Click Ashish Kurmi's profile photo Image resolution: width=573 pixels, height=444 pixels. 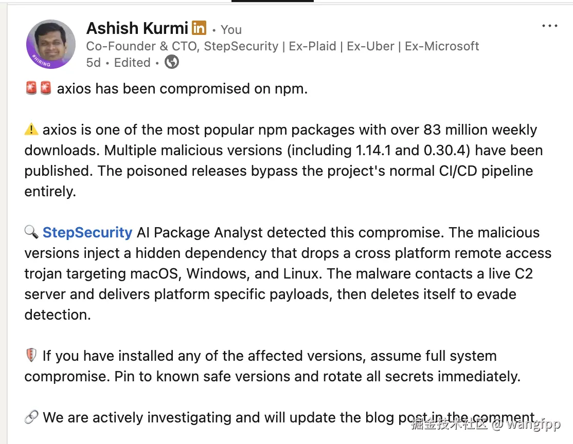(x=50, y=45)
